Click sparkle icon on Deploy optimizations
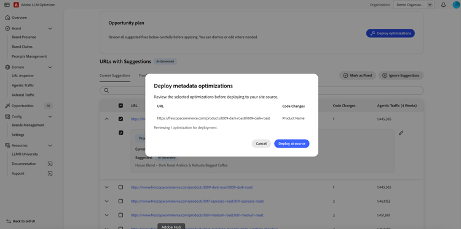The width and height of the screenshot is (461, 229). pyautogui.click(x=373, y=34)
